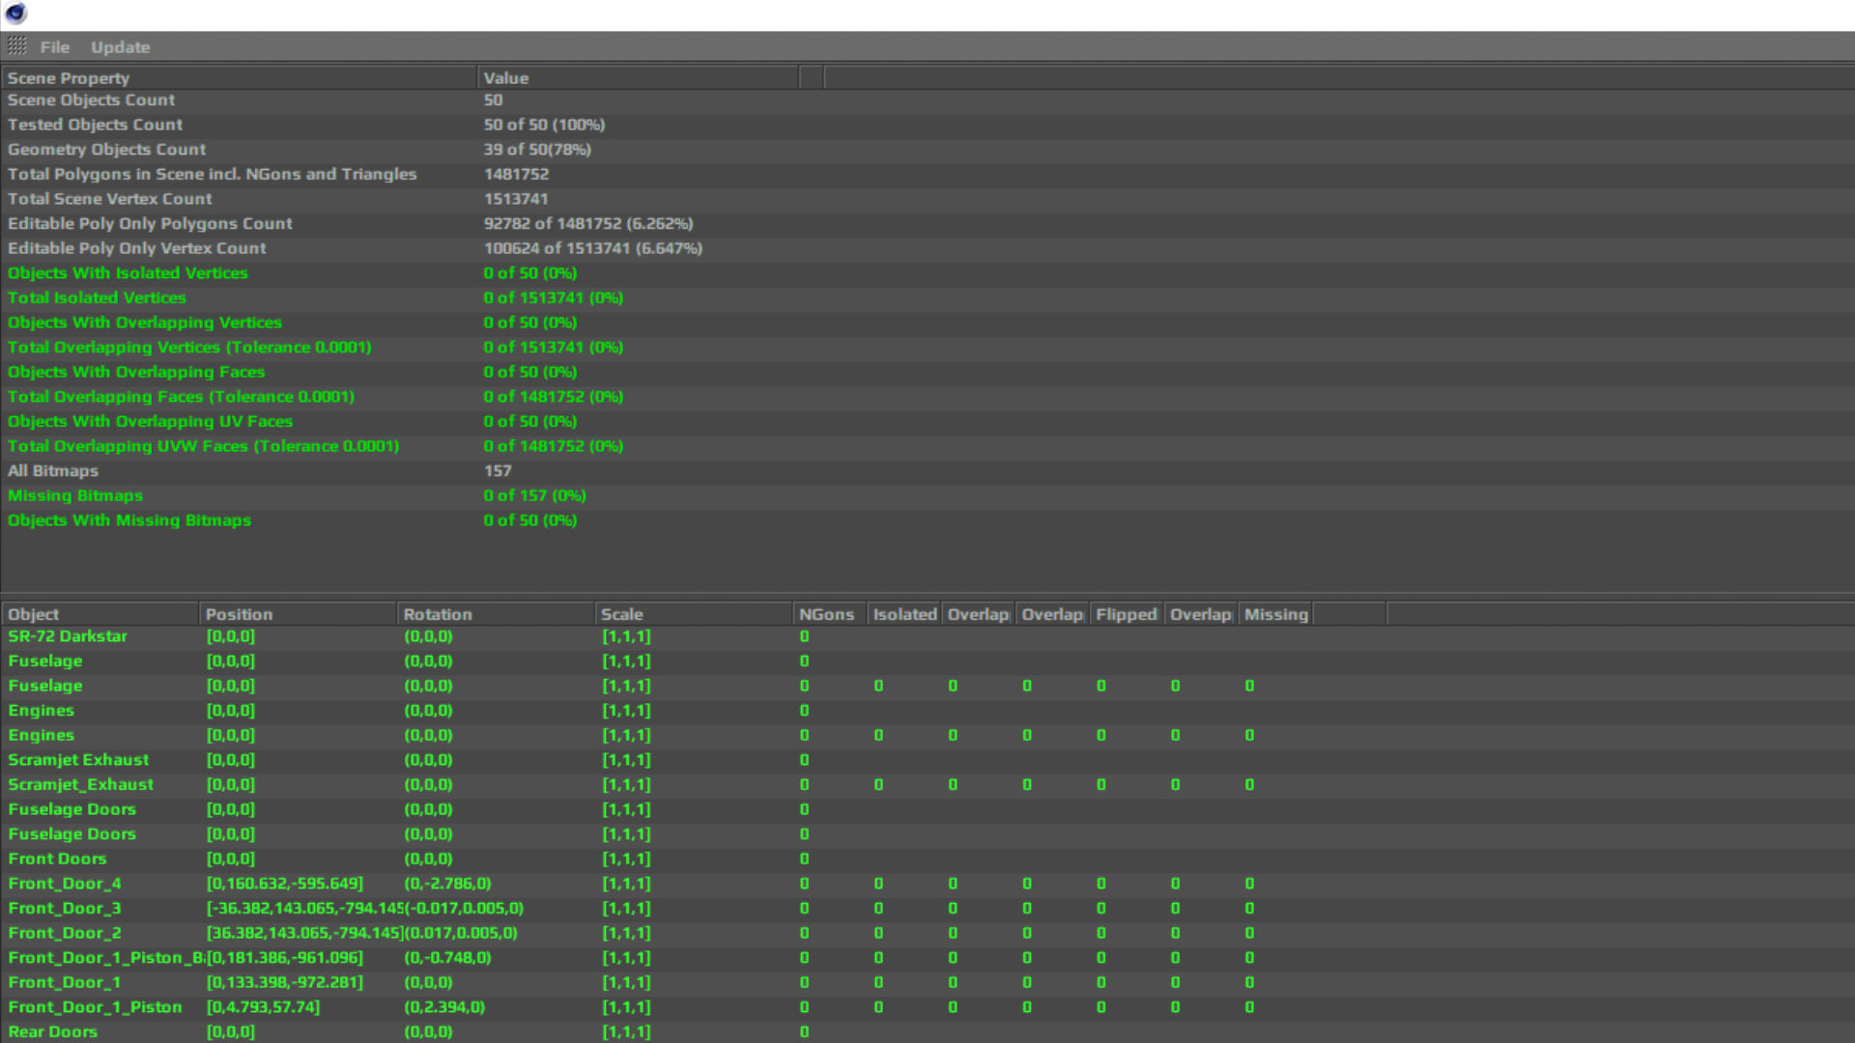Click the Missing column header in the object list
The width and height of the screenshot is (1855, 1043).
[1275, 614]
